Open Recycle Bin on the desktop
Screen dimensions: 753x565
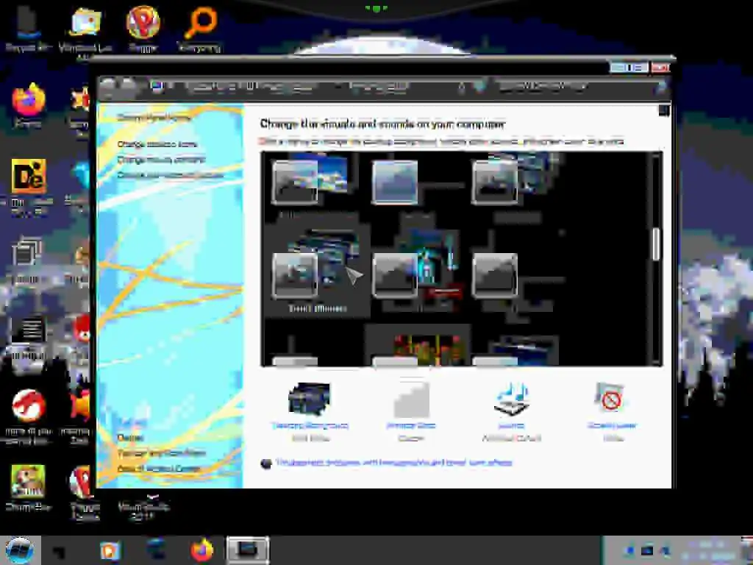click(28, 28)
